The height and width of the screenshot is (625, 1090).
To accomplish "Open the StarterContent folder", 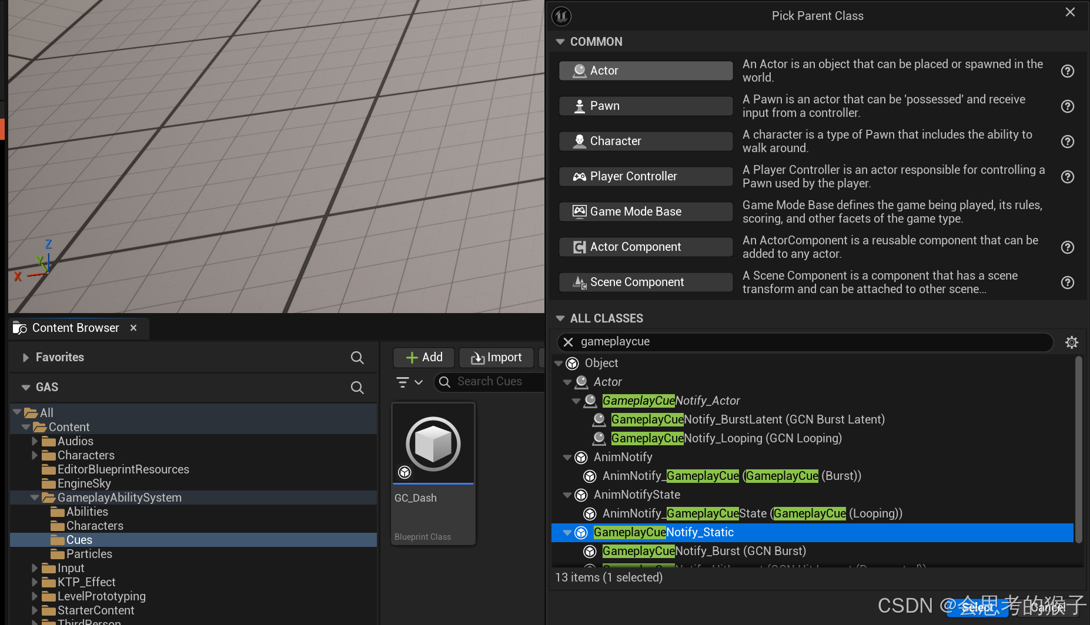I will click(96, 610).
